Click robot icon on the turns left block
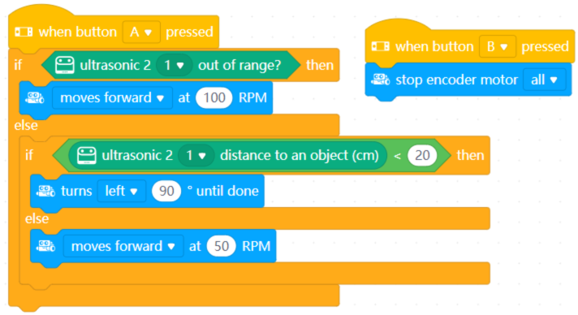The height and width of the screenshot is (315, 578). click(x=45, y=191)
